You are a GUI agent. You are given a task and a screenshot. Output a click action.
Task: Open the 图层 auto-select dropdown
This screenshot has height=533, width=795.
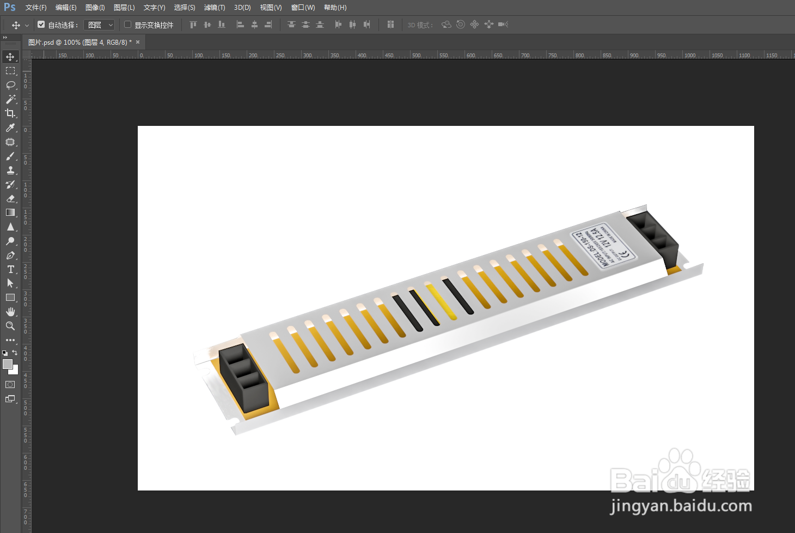click(x=99, y=25)
